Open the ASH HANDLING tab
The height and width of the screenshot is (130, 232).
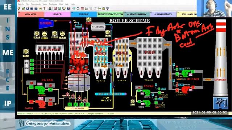pyautogui.click(x=187, y=14)
